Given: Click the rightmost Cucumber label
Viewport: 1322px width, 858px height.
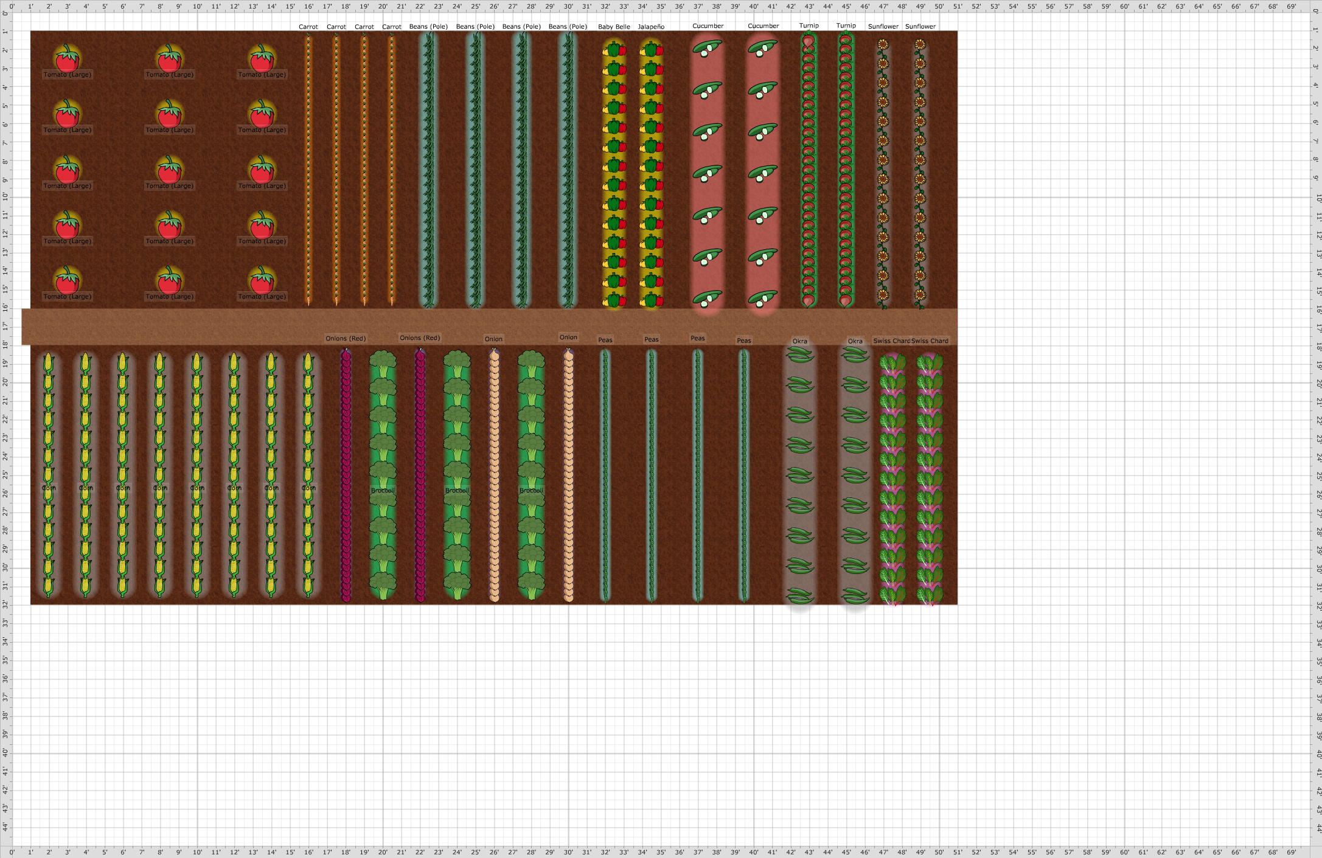Looking at the screenshot, I should pyautogui.click(x=763, y=26).
